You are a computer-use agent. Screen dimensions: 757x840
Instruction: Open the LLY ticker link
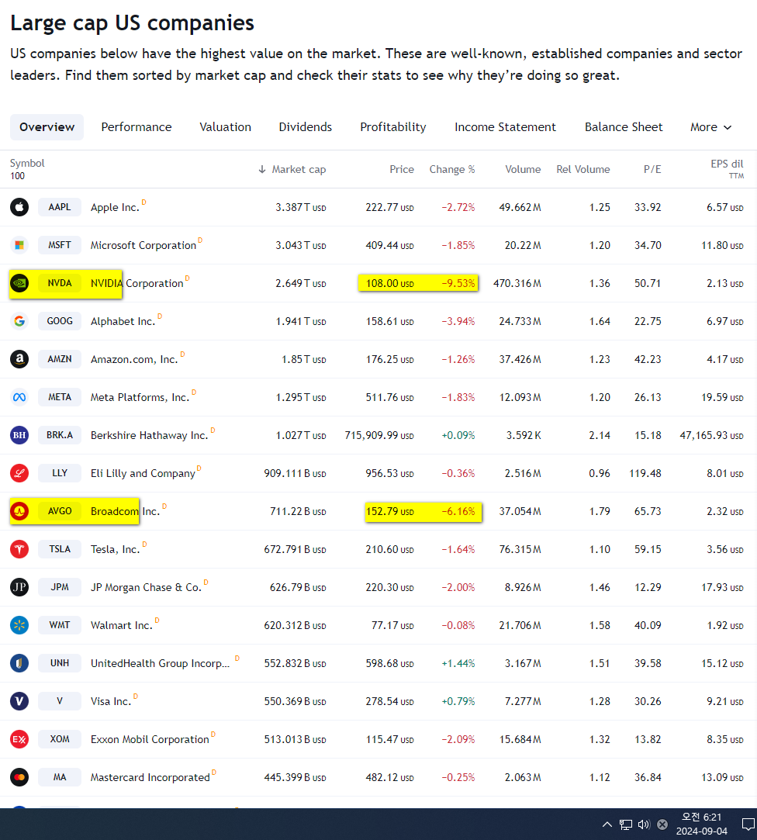coord(60,473)
